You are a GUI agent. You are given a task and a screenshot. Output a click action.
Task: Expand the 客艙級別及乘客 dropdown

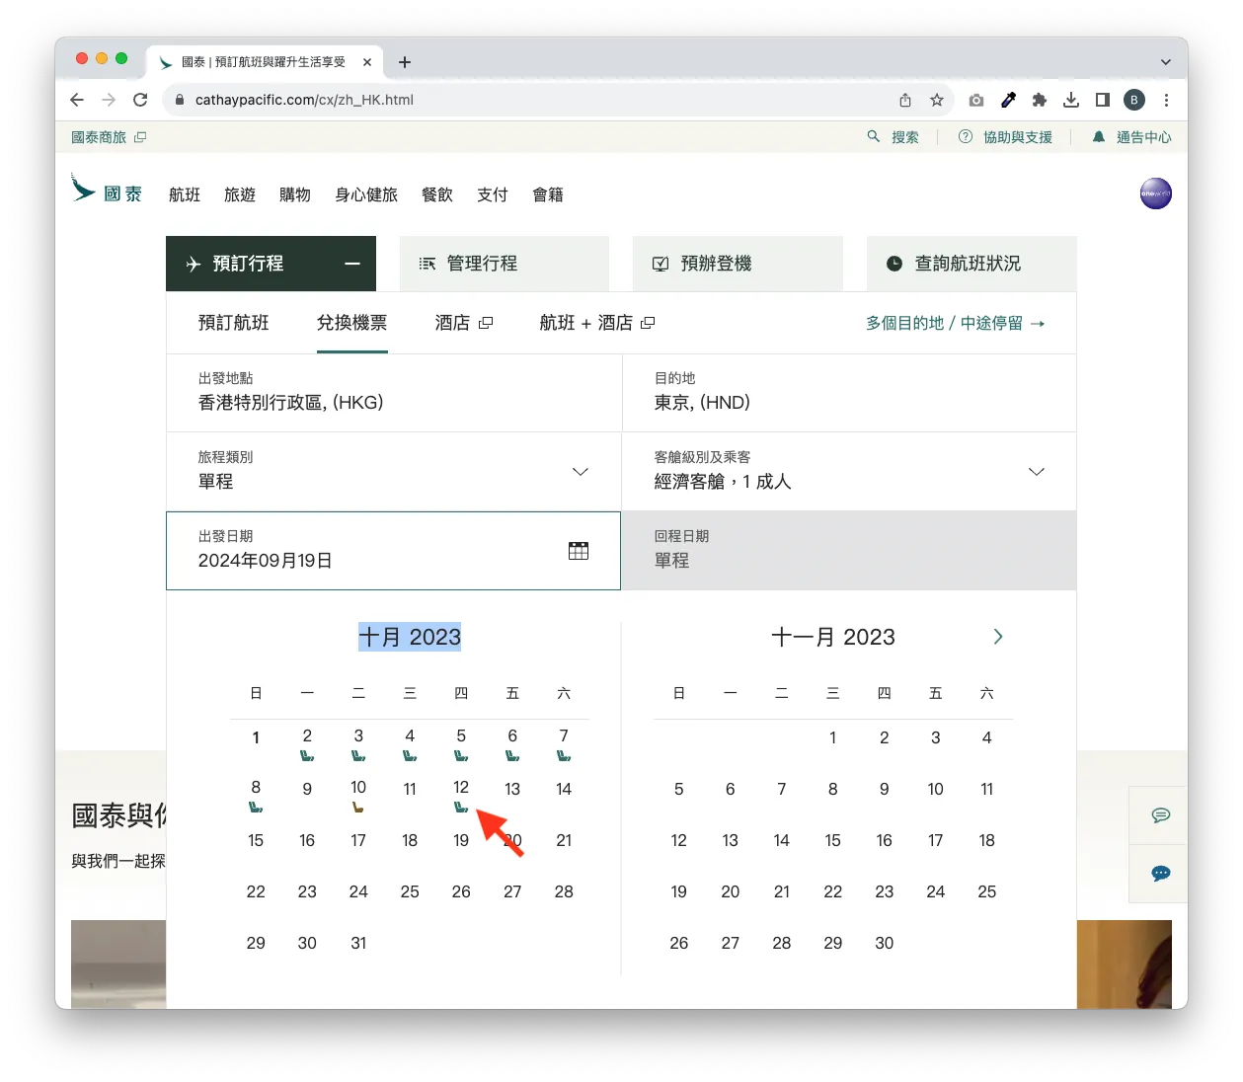coord(850,471)
